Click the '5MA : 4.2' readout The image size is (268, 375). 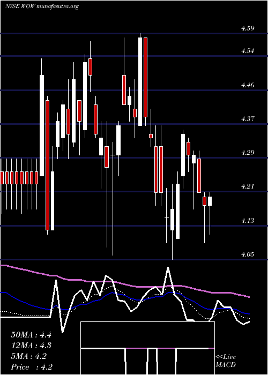point(29,356)
